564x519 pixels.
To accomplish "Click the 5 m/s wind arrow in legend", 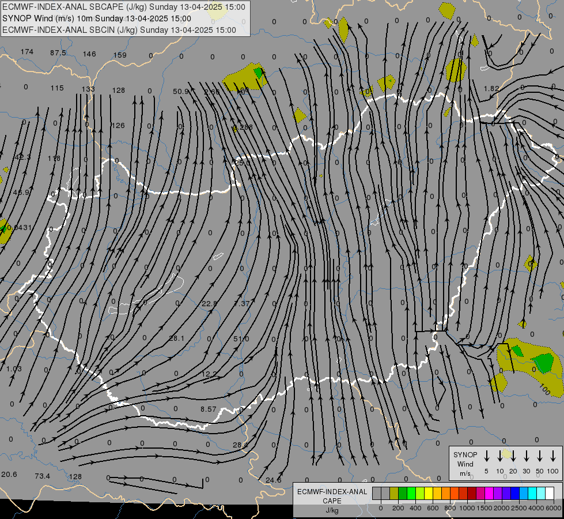I will (486, 456).
